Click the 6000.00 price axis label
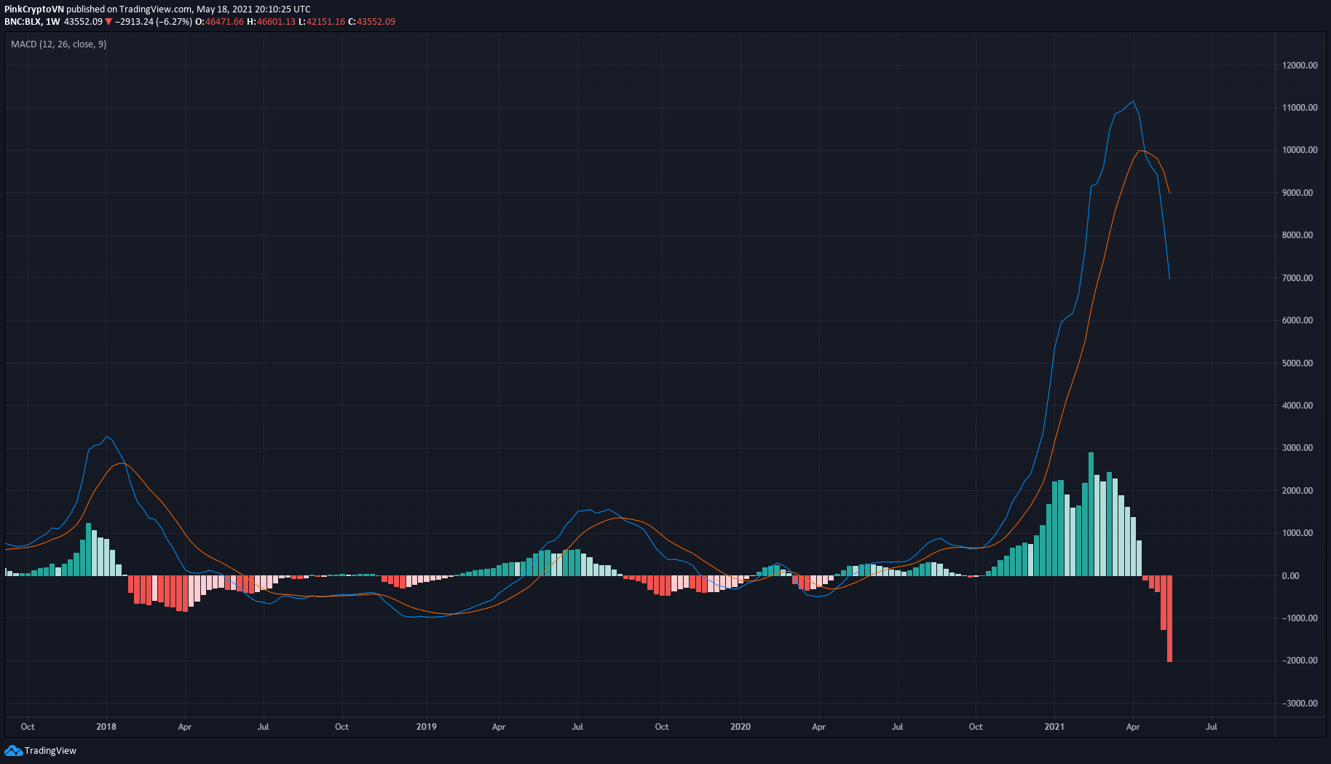 [1298, 320]
